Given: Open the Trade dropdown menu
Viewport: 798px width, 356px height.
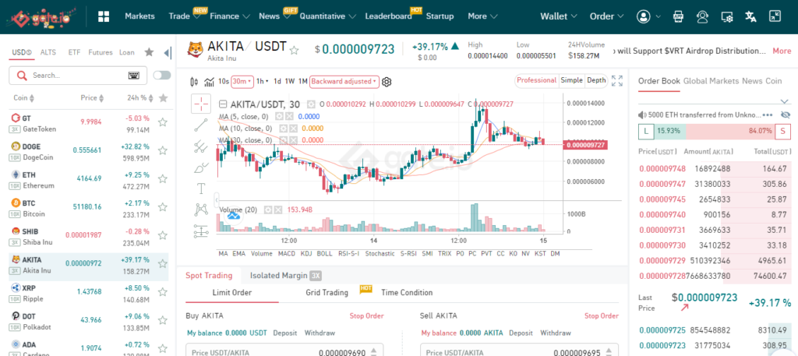Looking at the screenshot, I should [184, 16].
